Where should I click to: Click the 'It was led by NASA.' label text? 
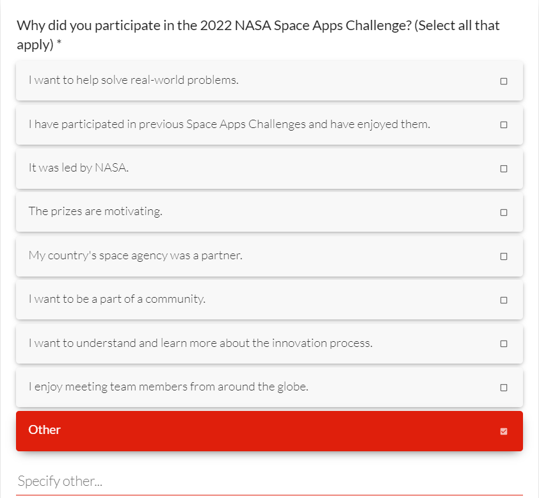[x=79, y=168]
